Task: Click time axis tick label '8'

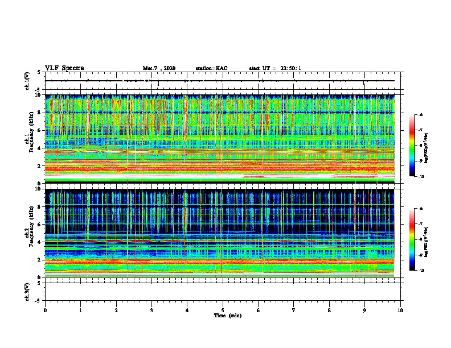Action: pyautogui.click(x=329, y=310)
